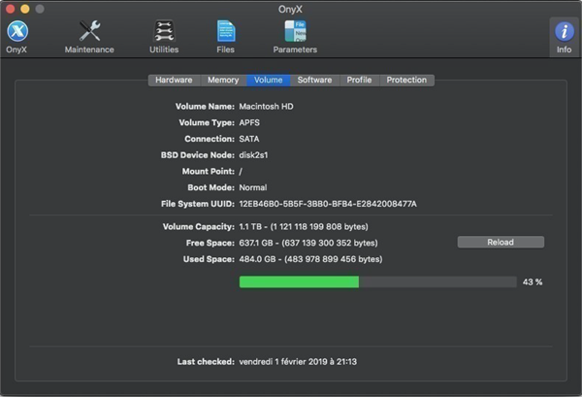Open the Files toolbar icon
The height and width of the screenshot is (397, 582).
point(226,37)
